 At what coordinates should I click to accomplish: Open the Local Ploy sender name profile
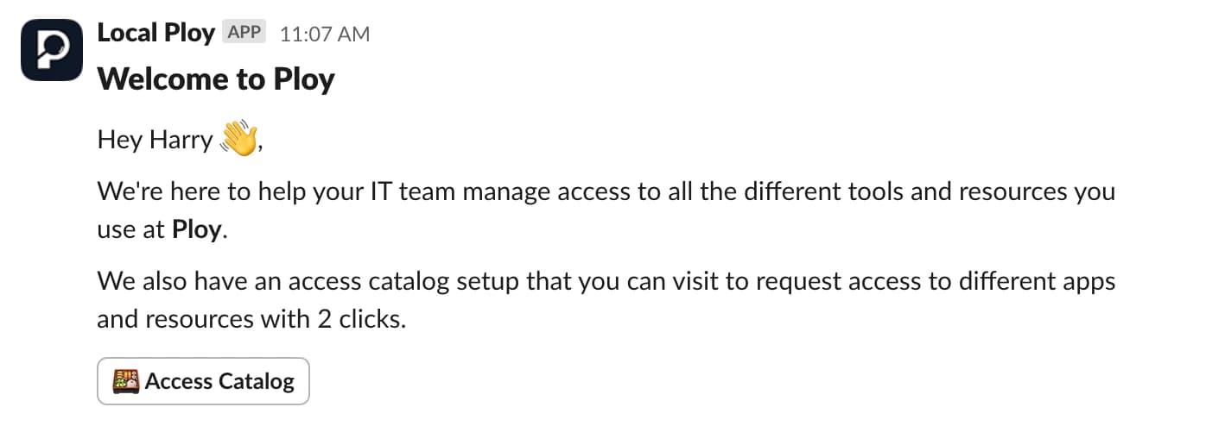click(156, 34)
